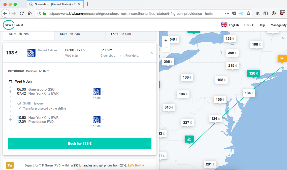Show site information icon in address bar
The image size is (287, 170).
coord(39,13)
